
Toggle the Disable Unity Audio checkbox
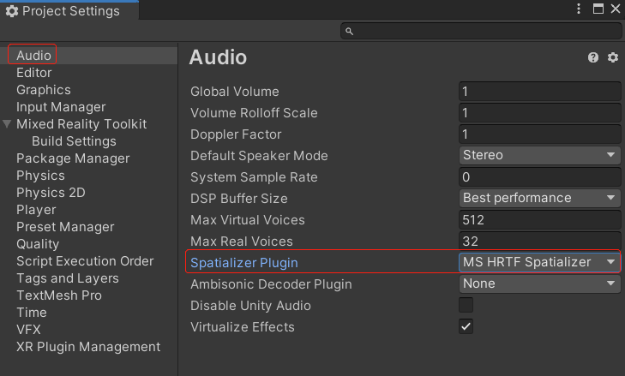[x=466, y=306]
